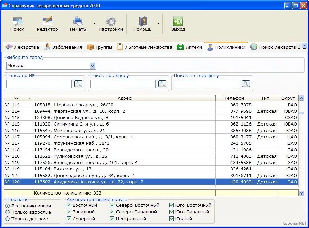Click the pills icon on Лекарства tab
309x228 pixels.
tap(9, 47)
